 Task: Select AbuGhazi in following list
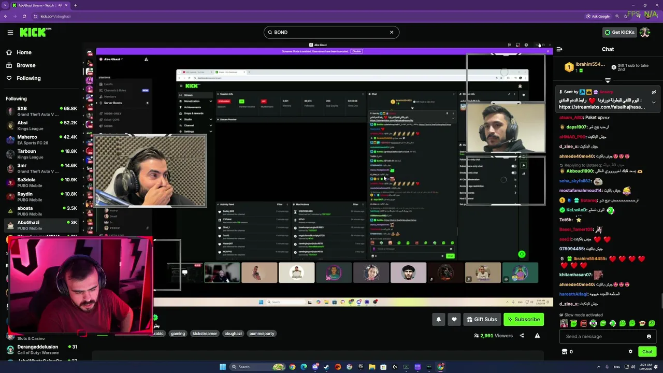(x=41, y=225)
